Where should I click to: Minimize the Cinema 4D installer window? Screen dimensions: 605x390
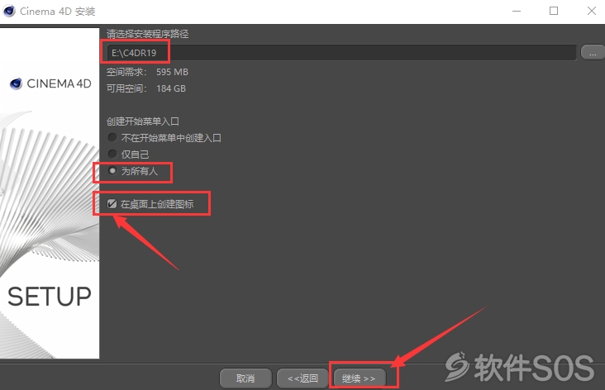click(x=517, y=12)
